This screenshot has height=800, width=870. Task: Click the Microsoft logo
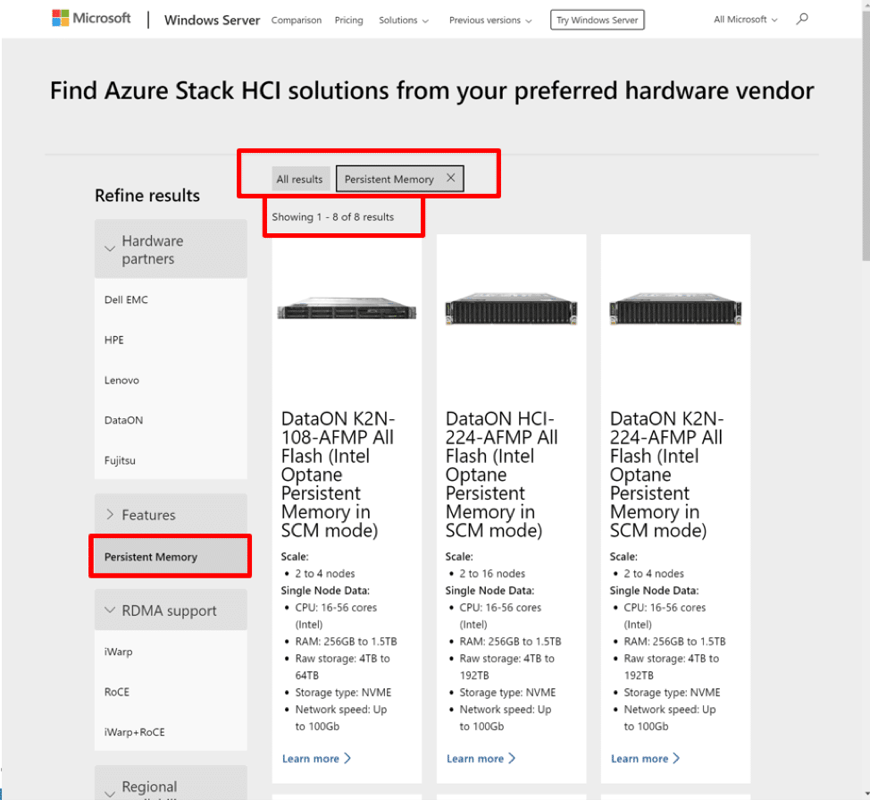pyautogui.click(x=91, y=18)
